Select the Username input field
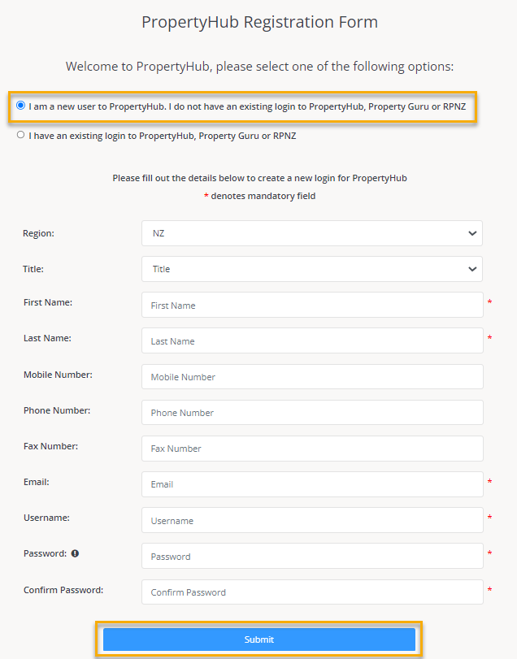Viewport: 517px width, 659px height. [x=312, y=520]
